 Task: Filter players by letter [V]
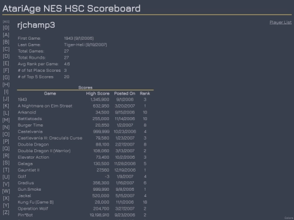pos(6,184)
